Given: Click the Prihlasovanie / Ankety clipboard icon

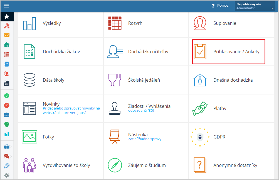Looking at the screenshot, I should (x=200, y=52).
